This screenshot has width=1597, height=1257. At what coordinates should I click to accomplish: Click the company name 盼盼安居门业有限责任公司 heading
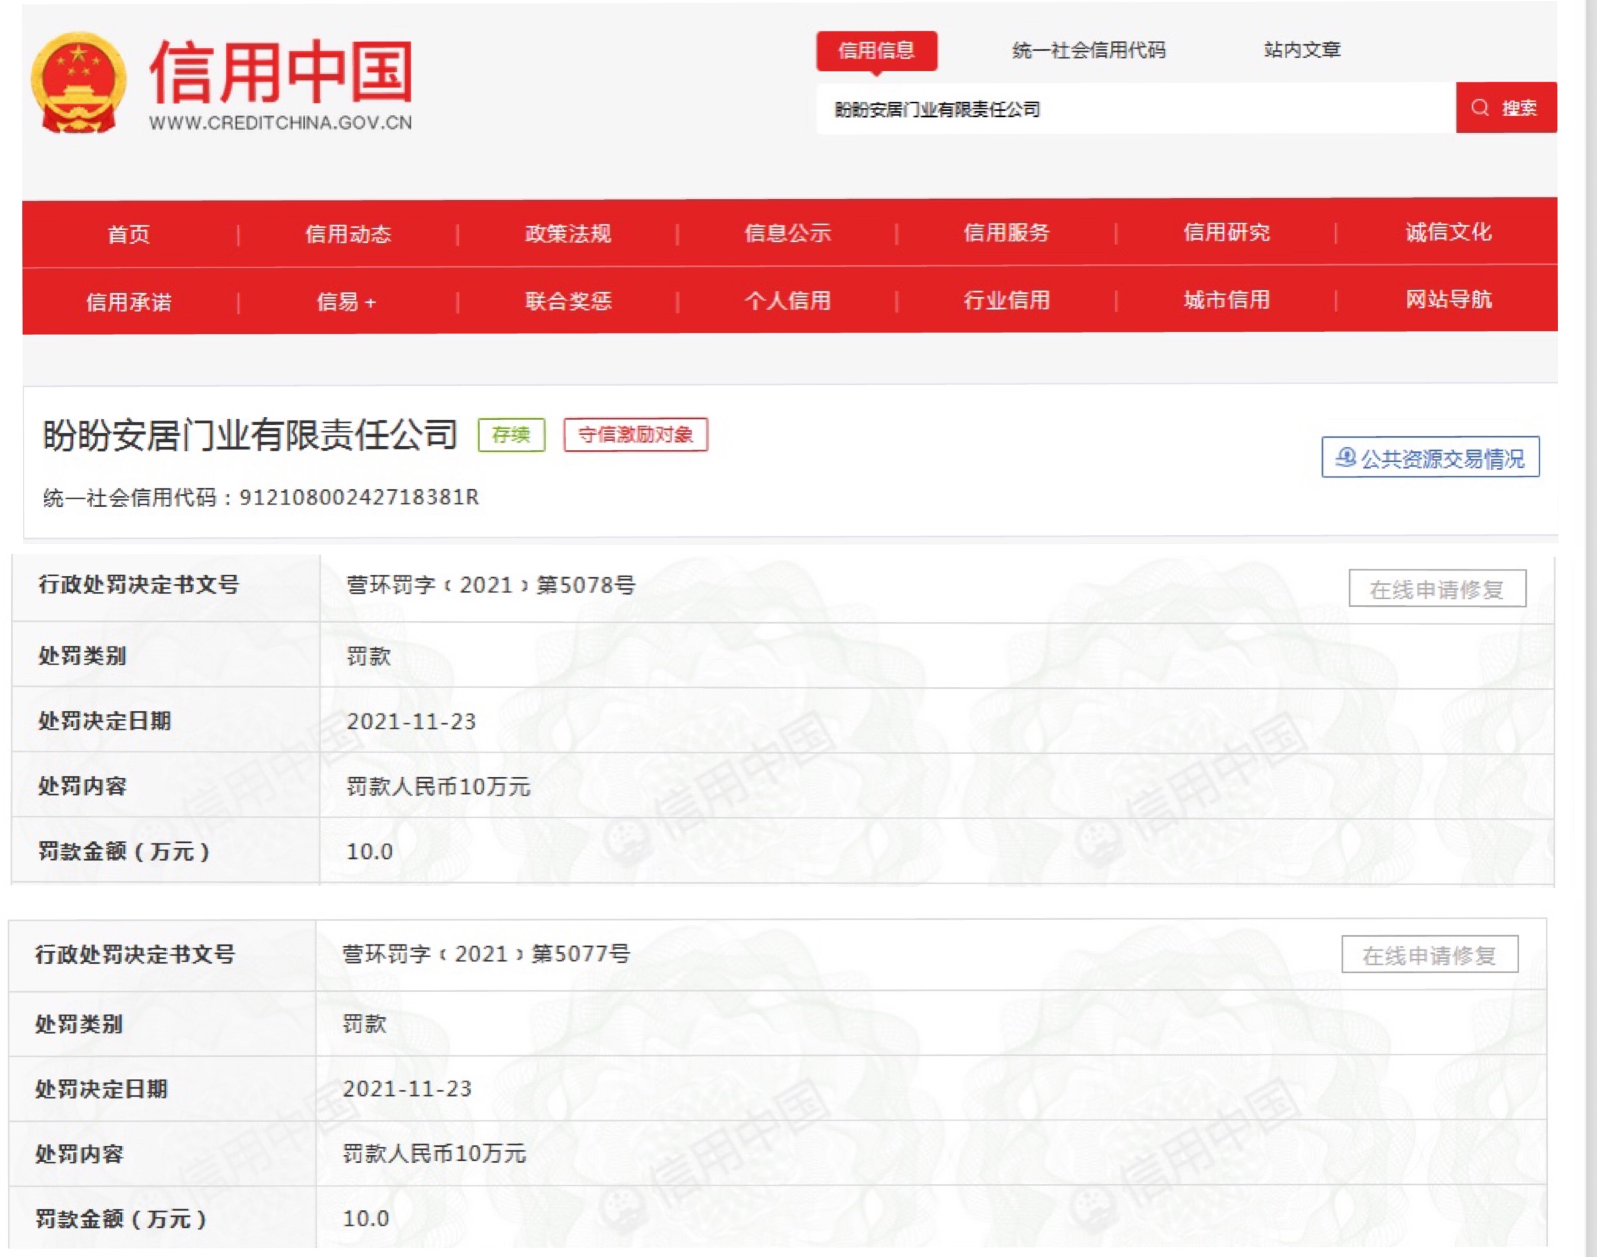250,435
